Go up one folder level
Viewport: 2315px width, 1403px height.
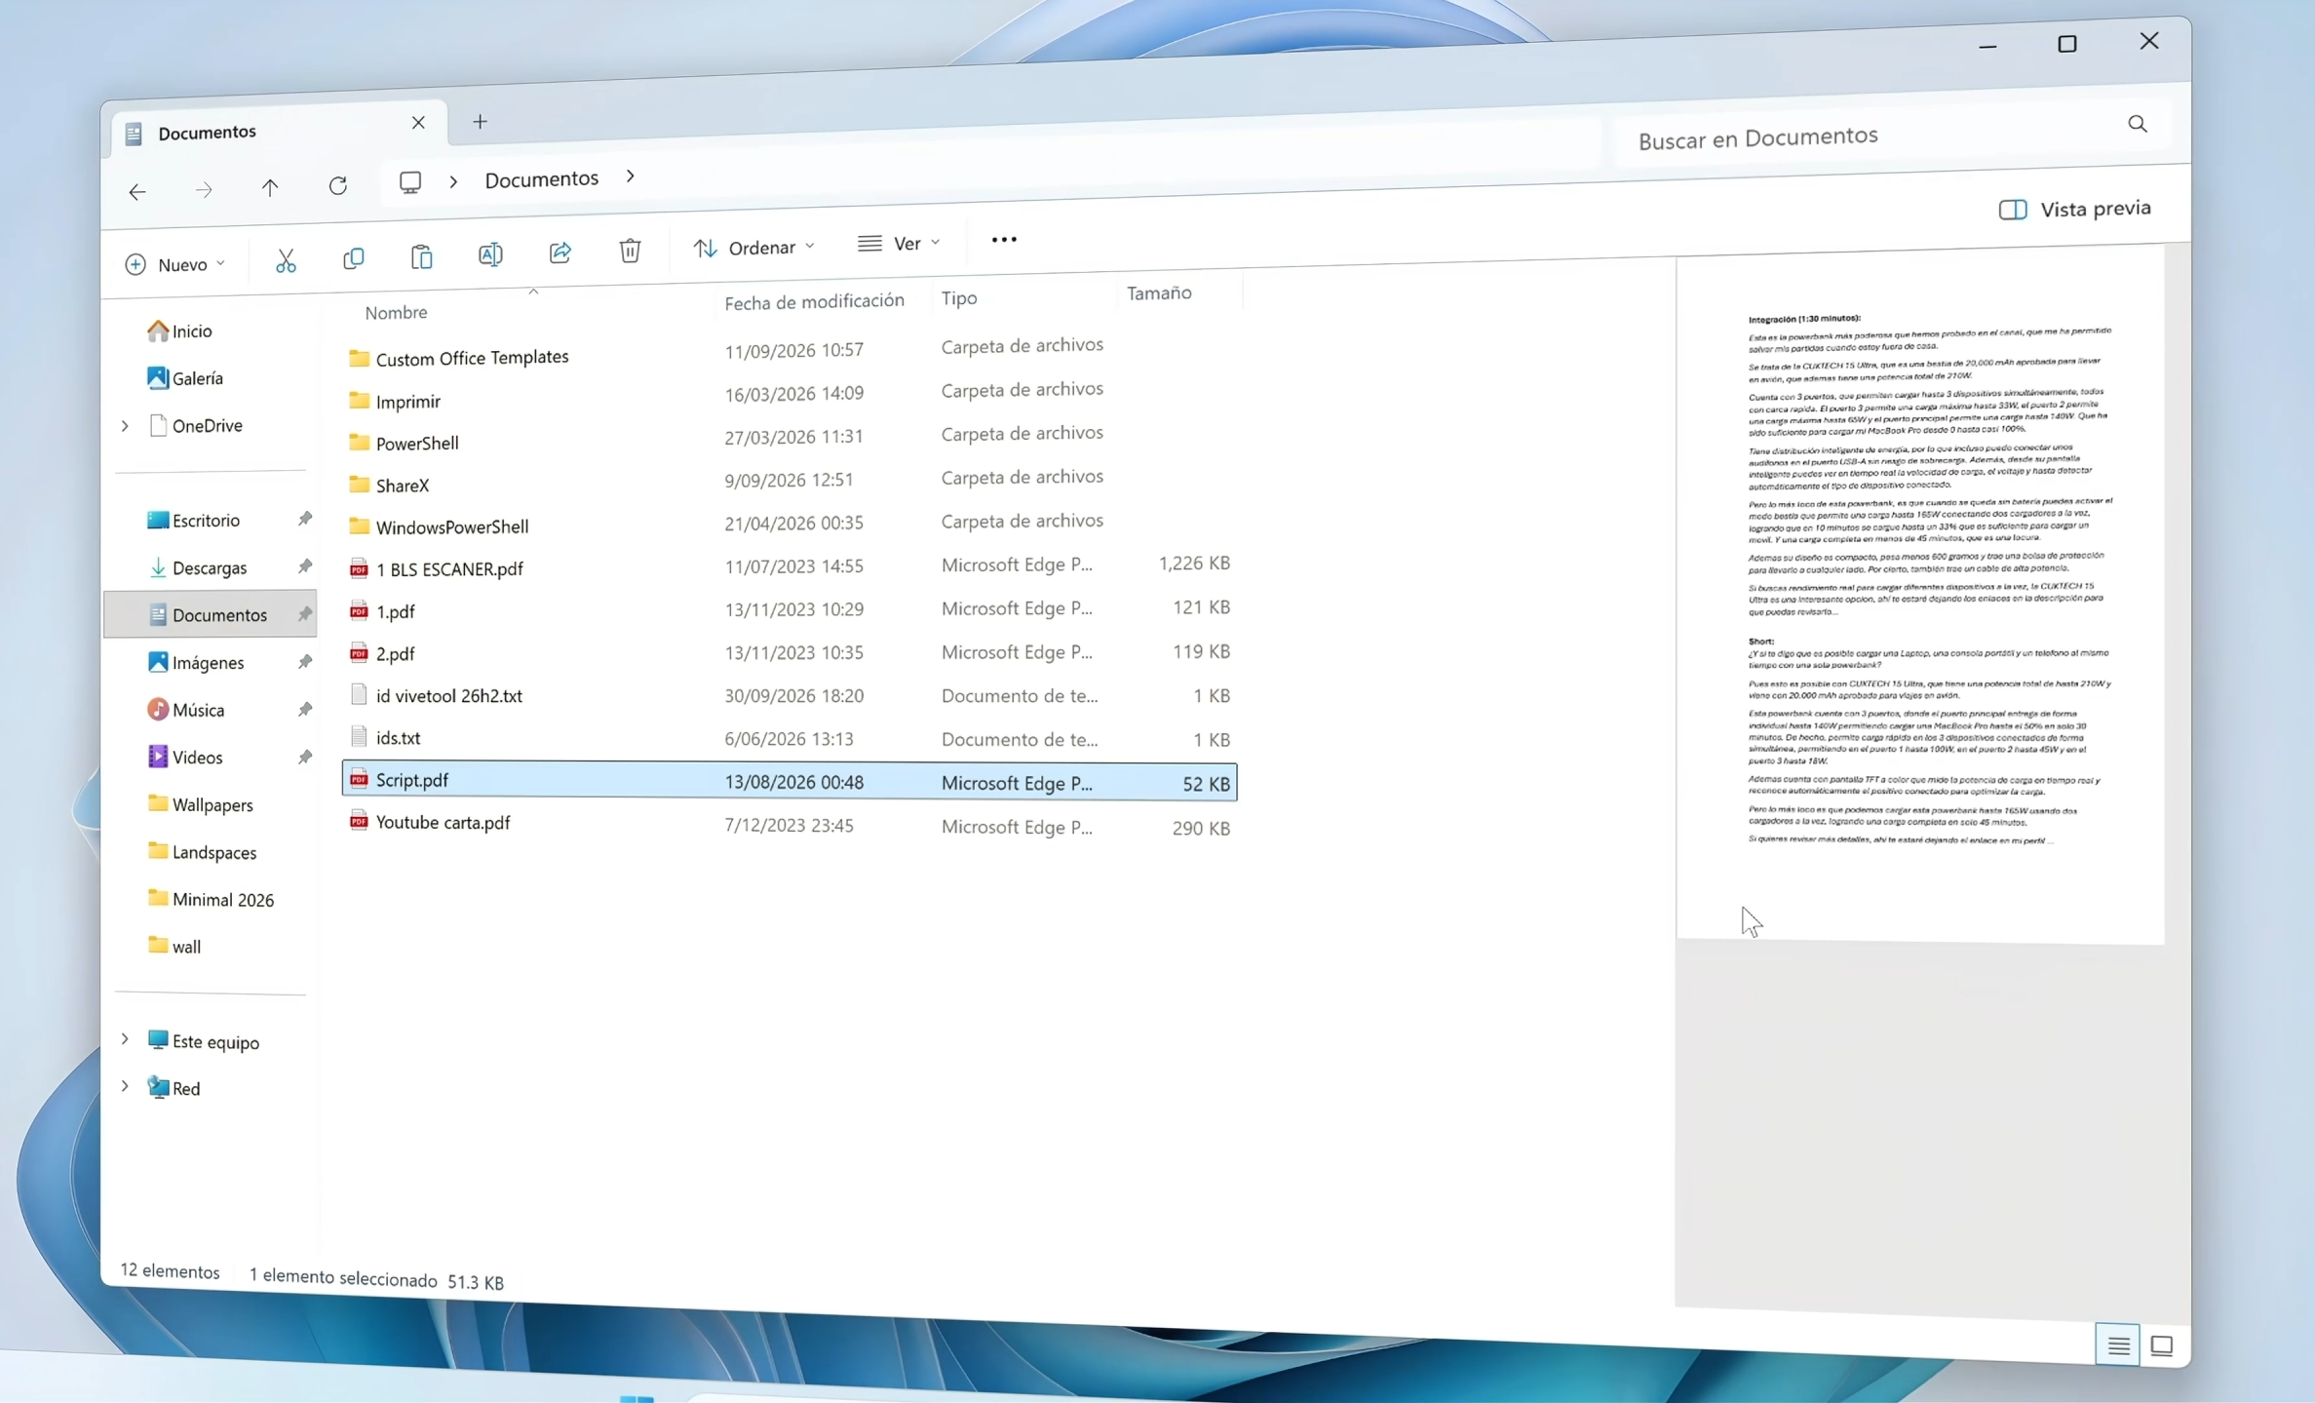coord(270,187)
